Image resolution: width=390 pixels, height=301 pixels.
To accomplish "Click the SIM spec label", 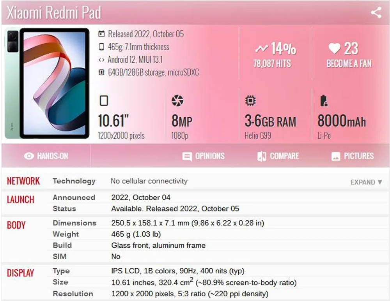I will coord(60,257).
